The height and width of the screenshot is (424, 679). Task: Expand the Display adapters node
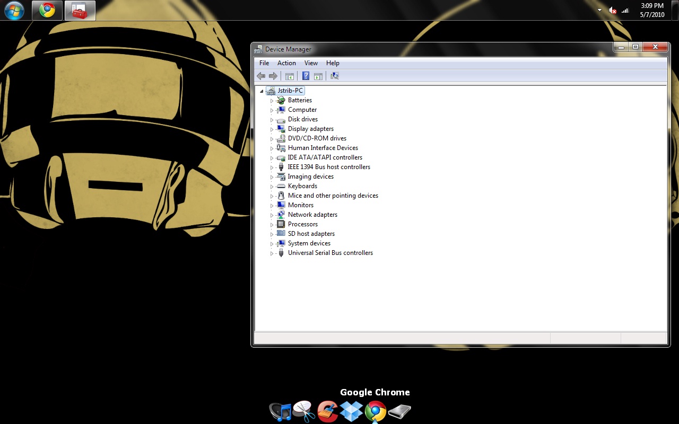tap(272, 129)
